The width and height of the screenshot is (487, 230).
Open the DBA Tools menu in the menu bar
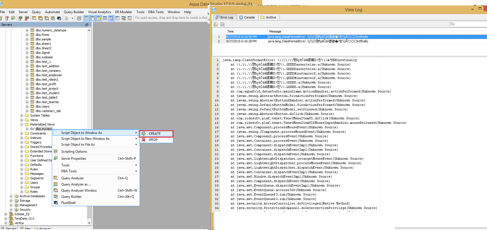156,12
